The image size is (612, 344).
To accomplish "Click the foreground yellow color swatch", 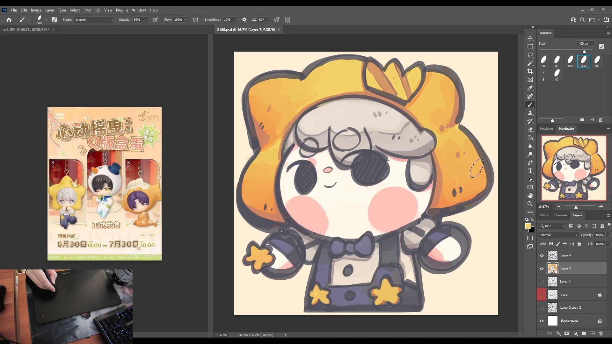I will click(x=528, y=226).
